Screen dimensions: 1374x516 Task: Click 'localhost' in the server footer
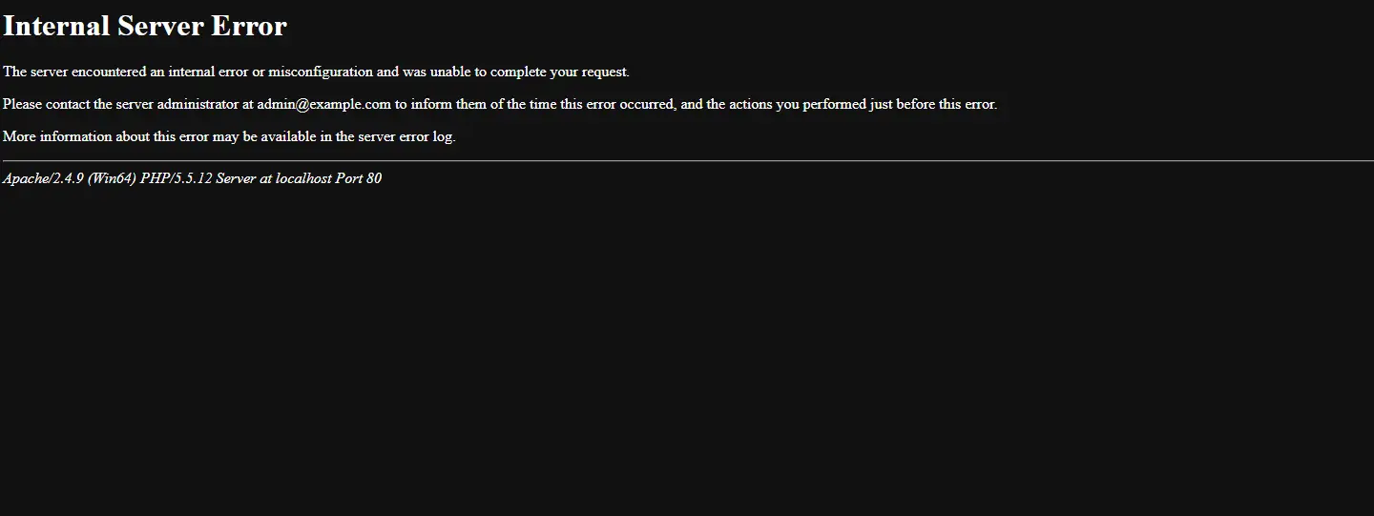303,178
